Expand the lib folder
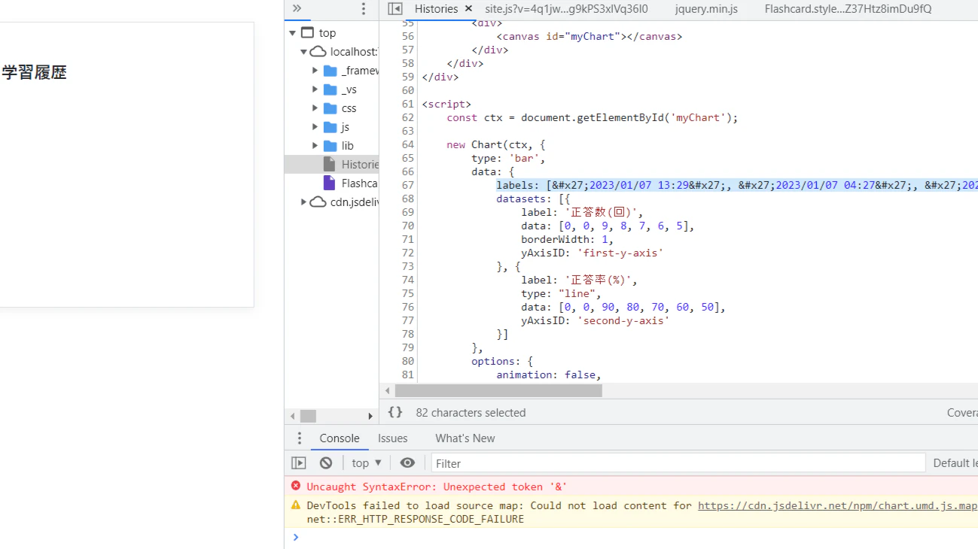Screen dimensions: 978x549 click(315, 146)
